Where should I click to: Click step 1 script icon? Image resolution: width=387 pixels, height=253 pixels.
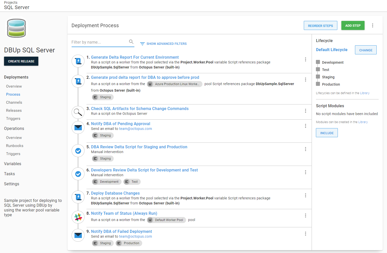pos(78,61)
